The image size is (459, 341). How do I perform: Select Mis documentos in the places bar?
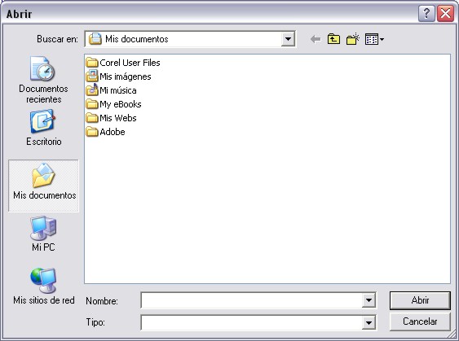[43, 186]
